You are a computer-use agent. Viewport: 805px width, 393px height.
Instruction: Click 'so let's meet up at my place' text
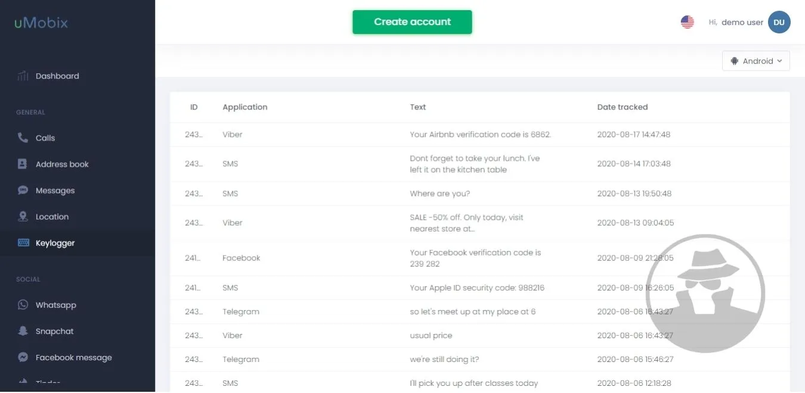coord(473,311)
